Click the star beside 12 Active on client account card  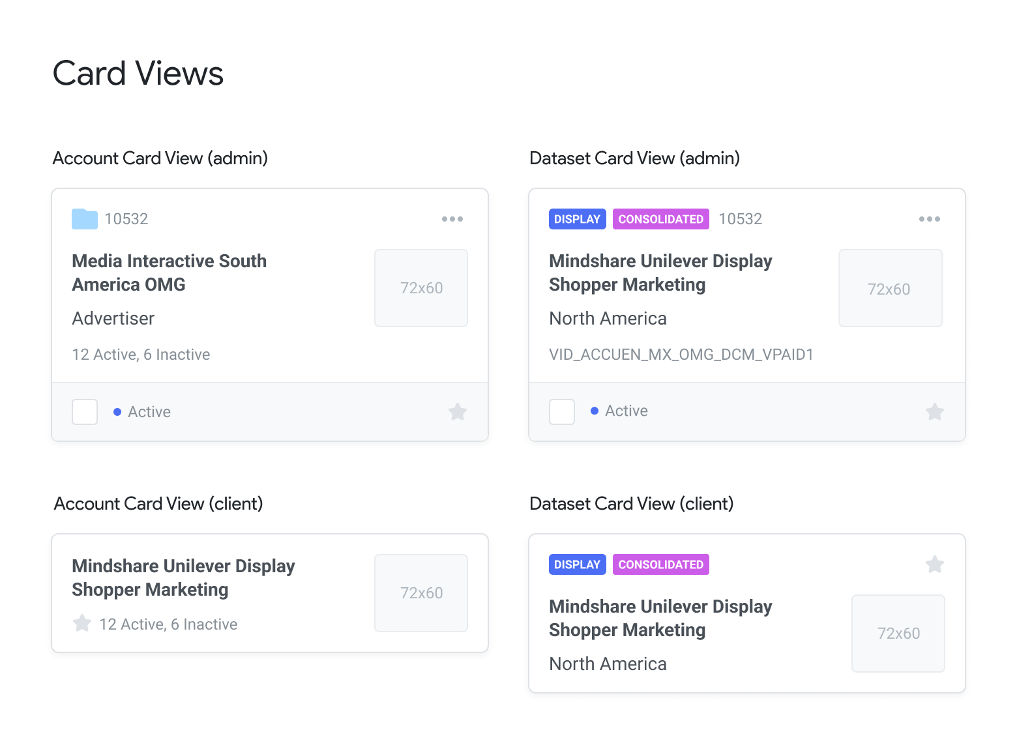pos(82,624)
